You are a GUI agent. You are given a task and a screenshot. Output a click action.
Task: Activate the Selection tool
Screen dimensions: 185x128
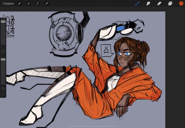click(x=38, y=4)
